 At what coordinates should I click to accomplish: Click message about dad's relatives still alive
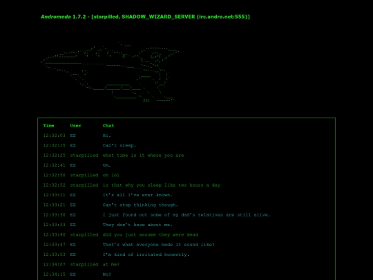[186, 215]
